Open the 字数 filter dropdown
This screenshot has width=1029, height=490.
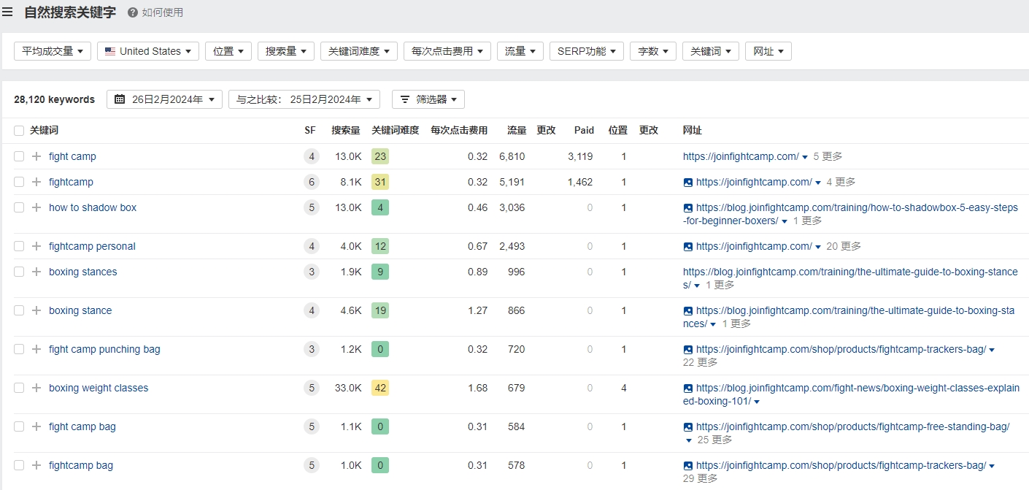653,51
